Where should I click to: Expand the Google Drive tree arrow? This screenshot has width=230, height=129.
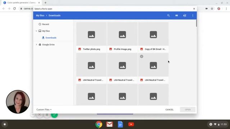[36, 44]
